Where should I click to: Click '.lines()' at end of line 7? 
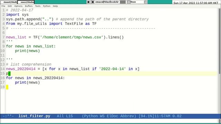pos(115,37)
